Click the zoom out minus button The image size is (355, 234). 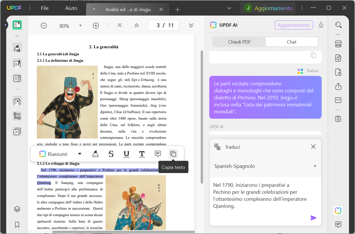click(x=44, y=26)
